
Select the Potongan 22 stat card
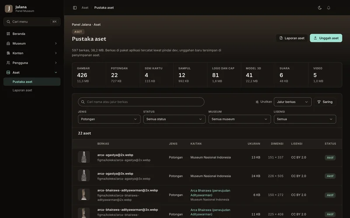(123, 75)
